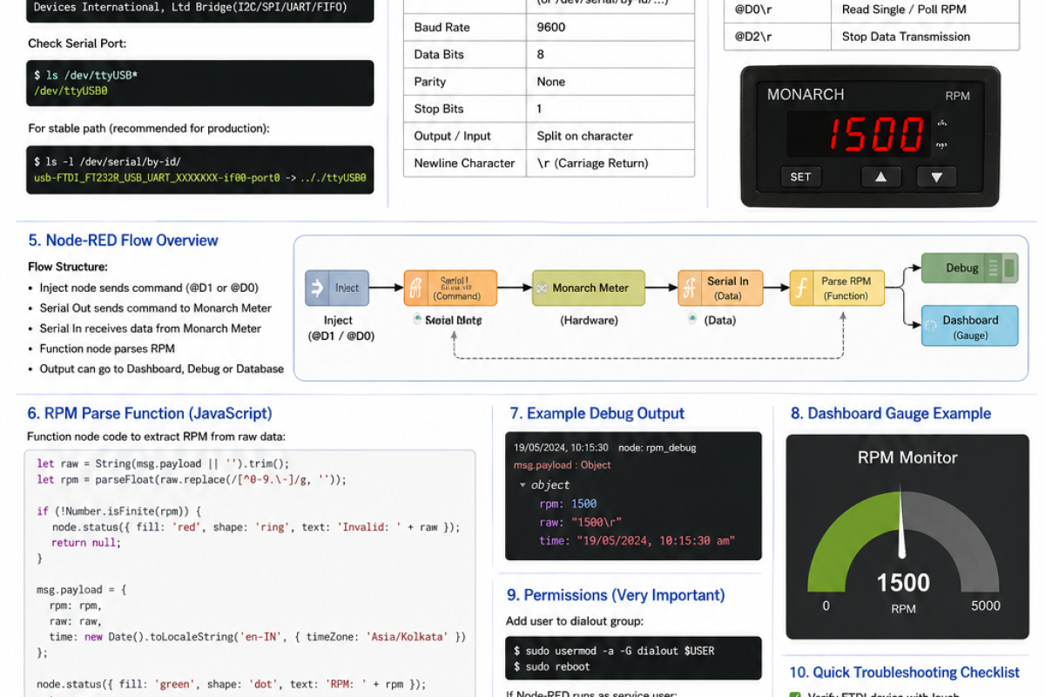
Task: Click the down arrow on the Monarch meter
Action: tap(937, 177)
